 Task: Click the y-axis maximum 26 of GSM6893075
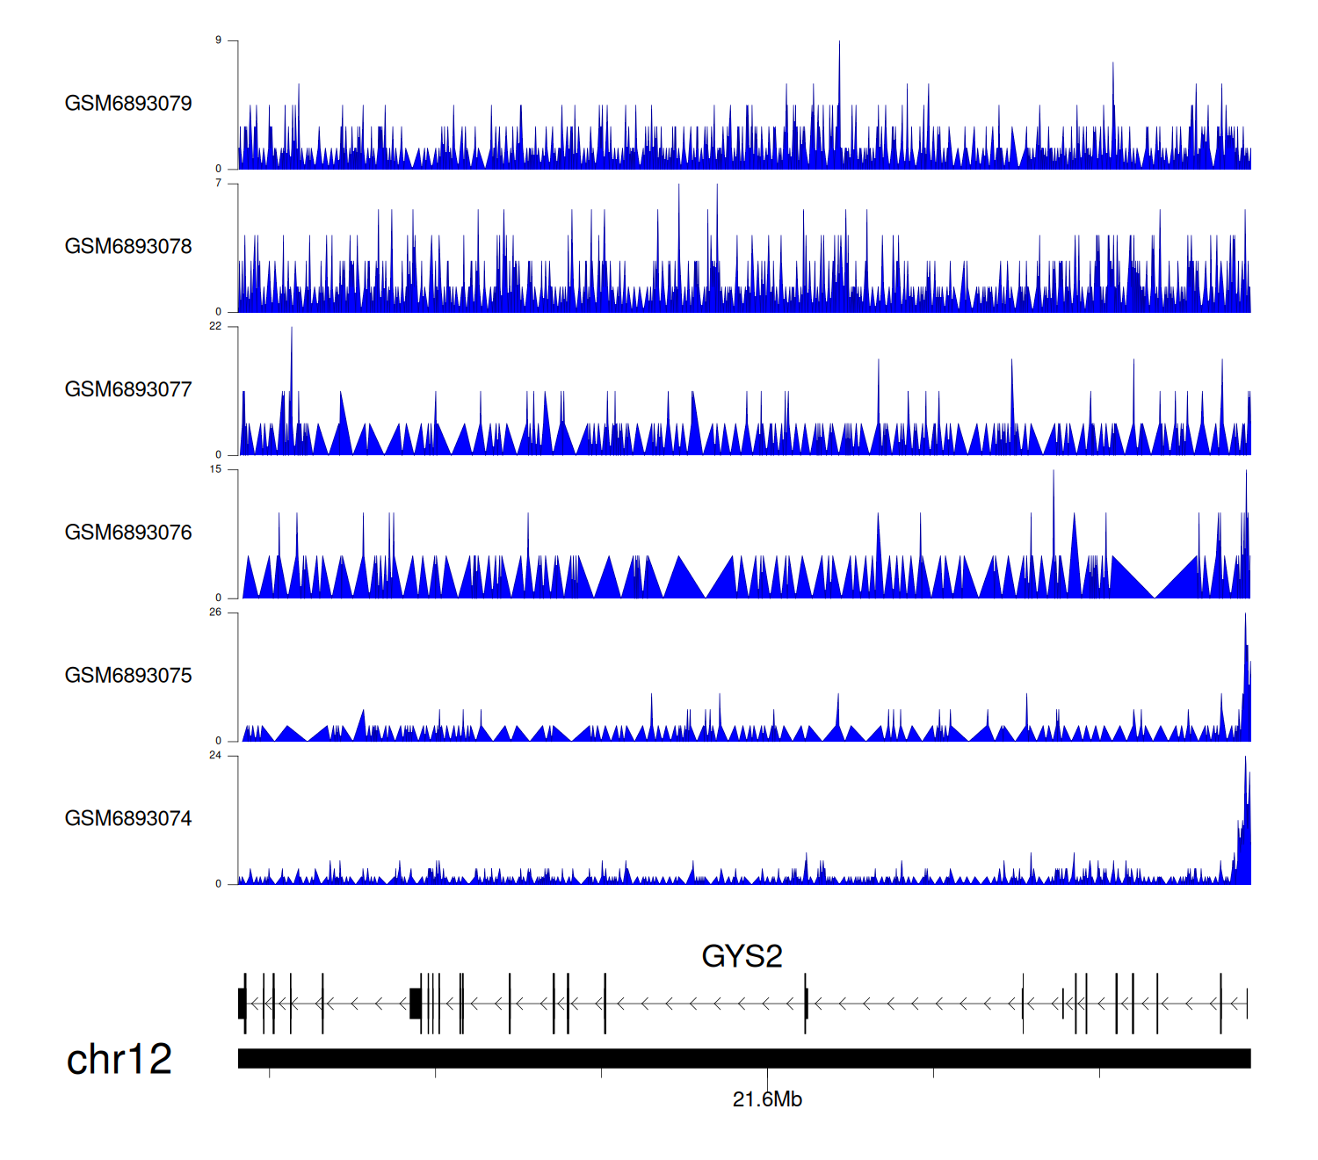point(215,613)
